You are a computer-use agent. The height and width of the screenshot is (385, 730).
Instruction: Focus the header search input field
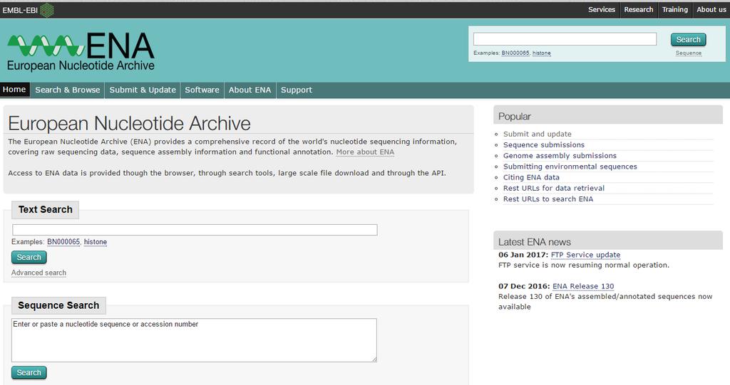coord(565,39)
